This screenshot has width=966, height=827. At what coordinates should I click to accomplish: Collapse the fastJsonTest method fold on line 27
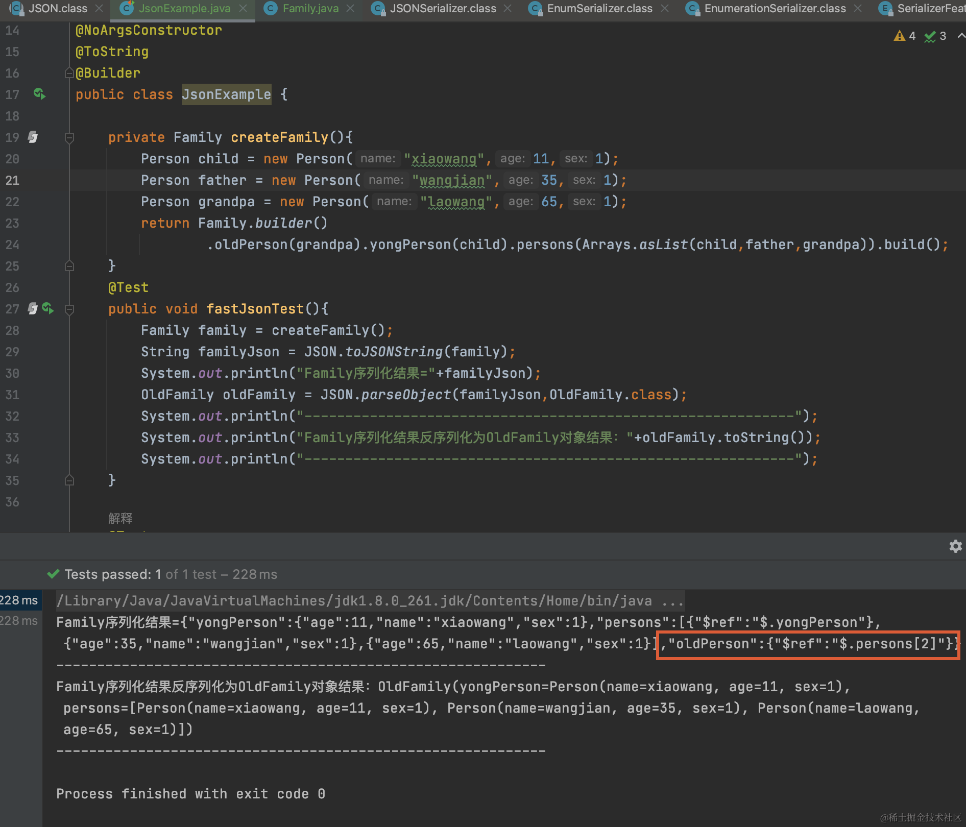tap(69, 309)
